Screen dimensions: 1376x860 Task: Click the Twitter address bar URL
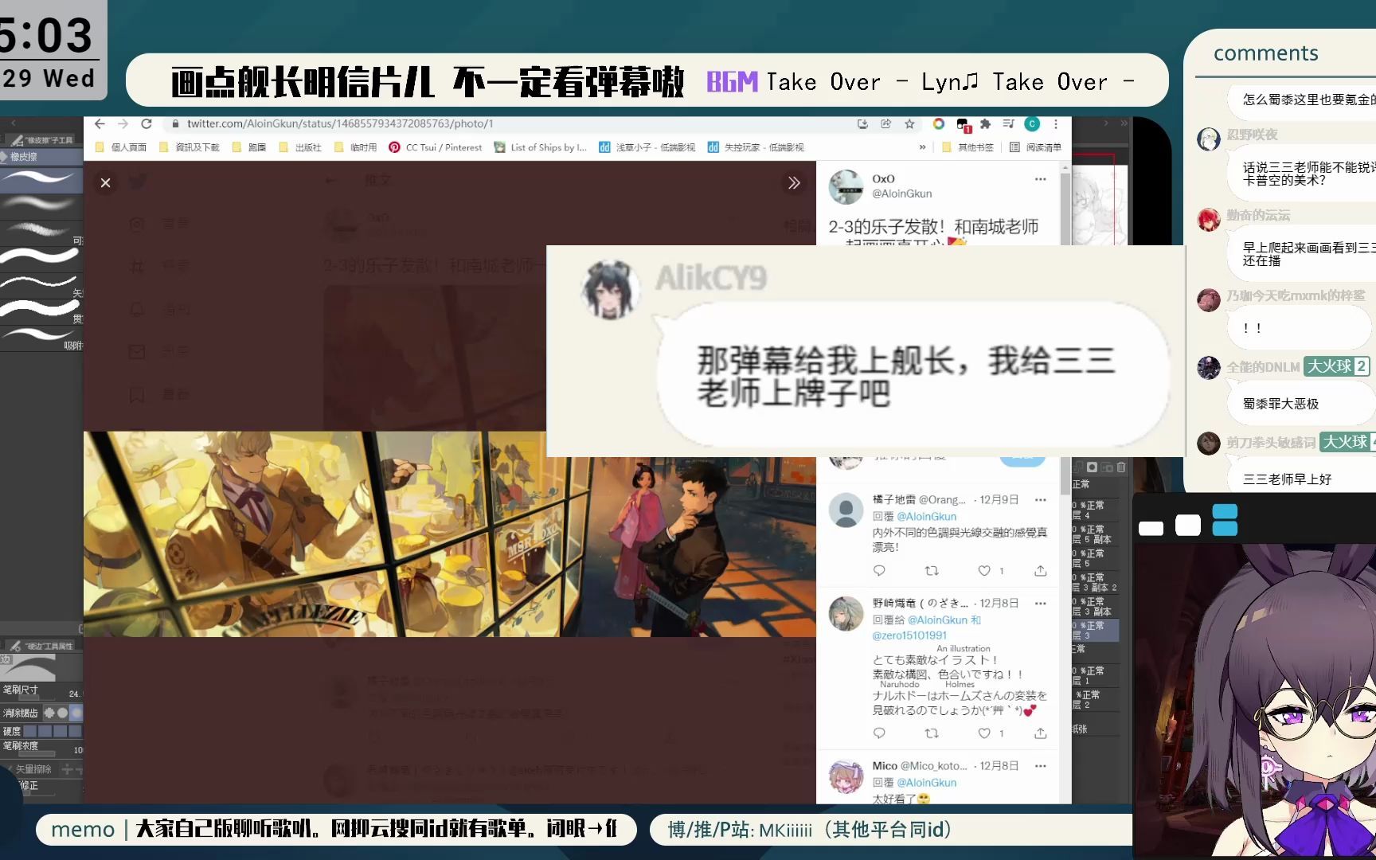click(x=340, y=124)
